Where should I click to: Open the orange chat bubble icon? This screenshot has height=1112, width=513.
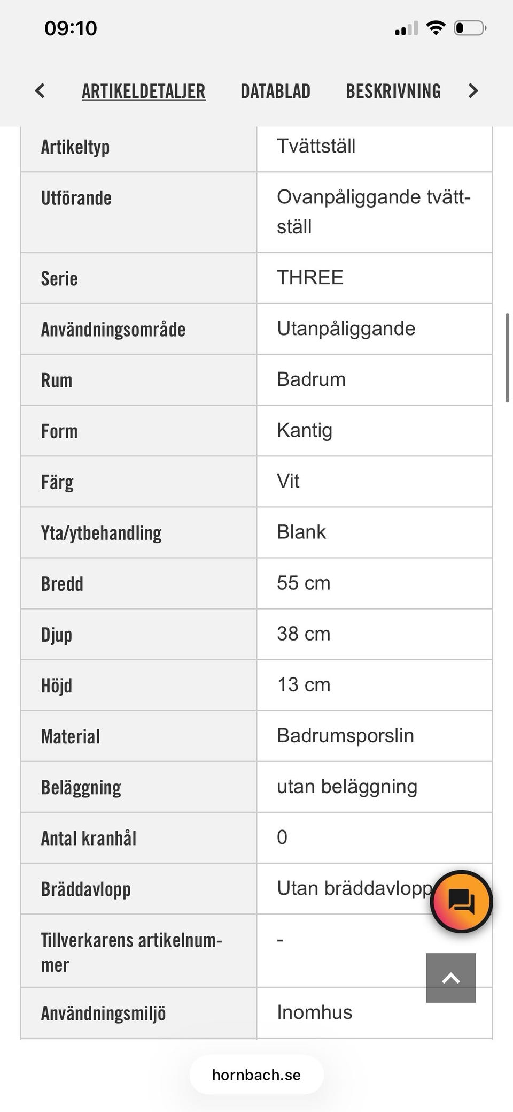461,901
